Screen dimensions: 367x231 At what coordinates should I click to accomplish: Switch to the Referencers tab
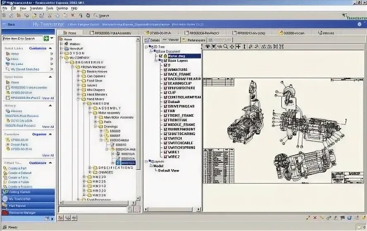[x=194, y=40]
